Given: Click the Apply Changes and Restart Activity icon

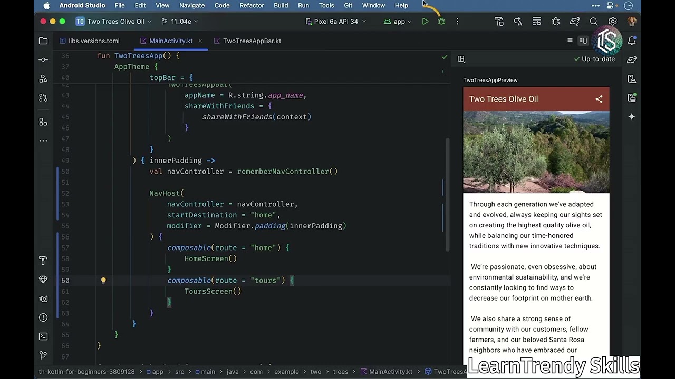Looking at the screenshot, I should coord(499,22).
